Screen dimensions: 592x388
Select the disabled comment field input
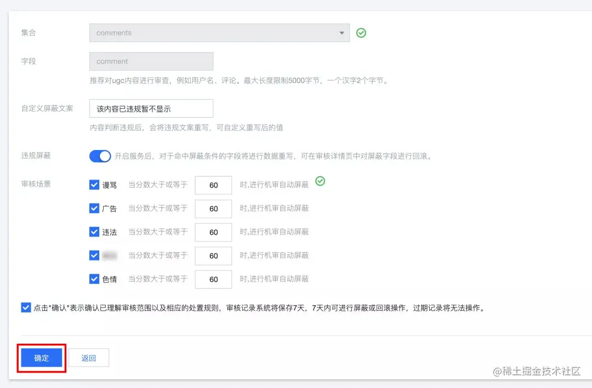tap(151, 61)
